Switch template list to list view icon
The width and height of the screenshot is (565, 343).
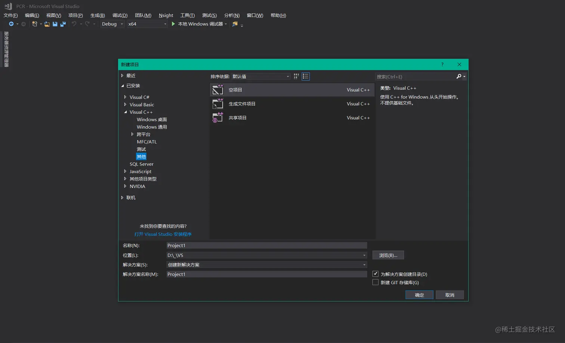[x=306, y=76]
